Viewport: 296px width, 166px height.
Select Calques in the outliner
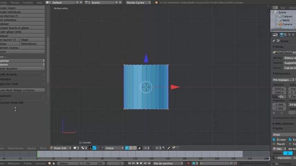[x=287, y=16]
